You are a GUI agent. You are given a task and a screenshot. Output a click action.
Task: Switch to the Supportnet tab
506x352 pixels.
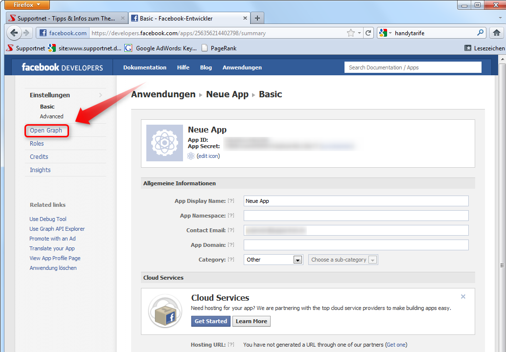67,19
